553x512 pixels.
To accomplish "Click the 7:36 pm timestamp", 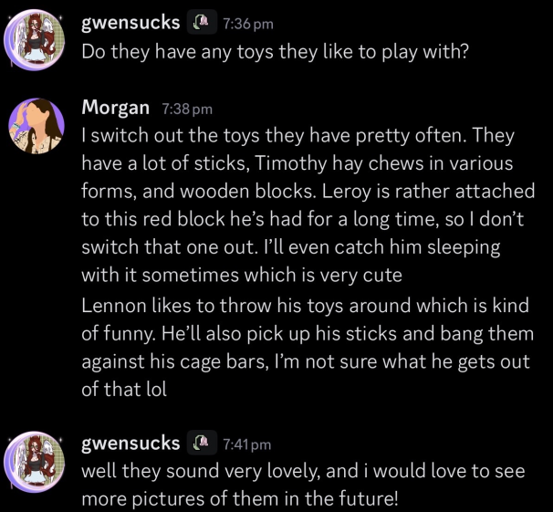I will click(247, 24).
